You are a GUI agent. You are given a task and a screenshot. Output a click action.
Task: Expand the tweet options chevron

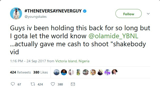click(x=148, y=13)
